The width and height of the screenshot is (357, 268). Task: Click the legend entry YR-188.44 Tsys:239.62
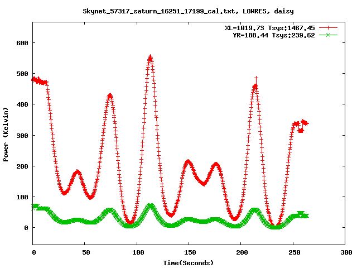[274, 35]
